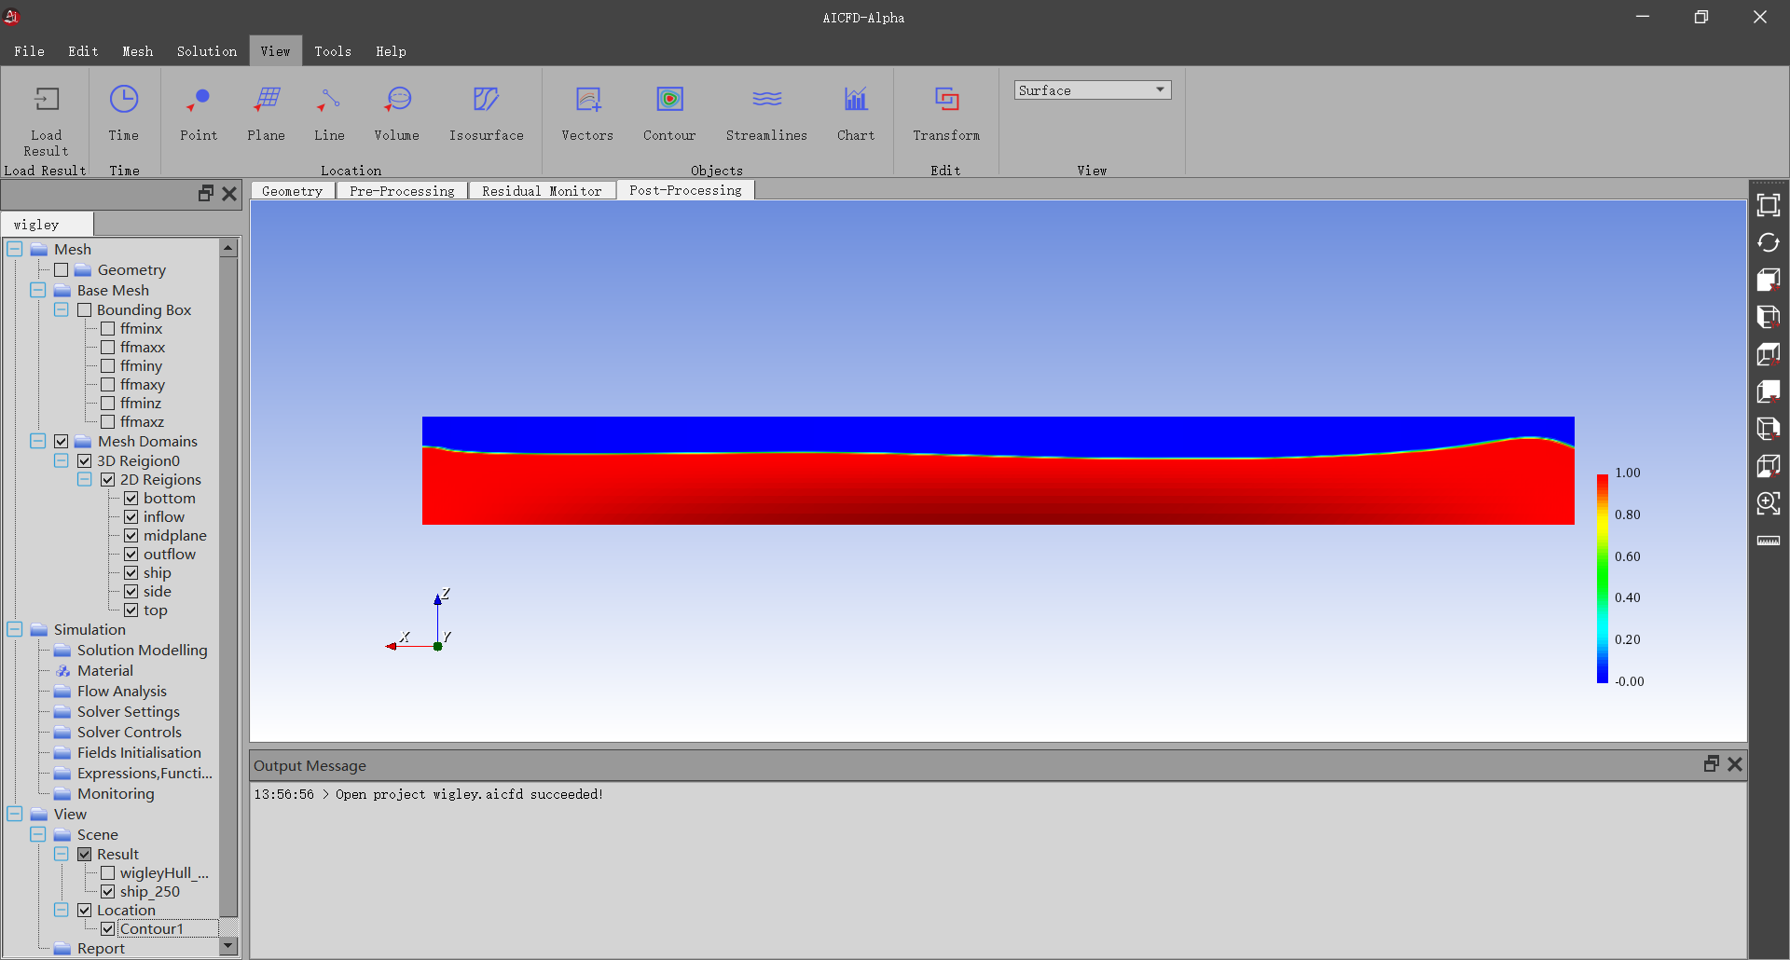This screenshot has height=960, width=1790.
Task: Float the project tree panel
Action: tap(206, 193)
